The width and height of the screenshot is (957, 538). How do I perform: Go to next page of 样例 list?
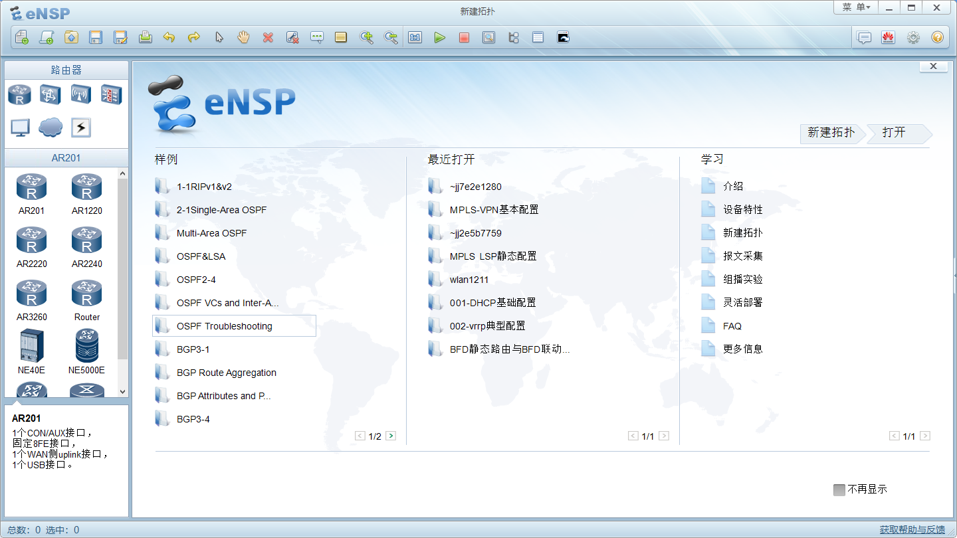391,436
